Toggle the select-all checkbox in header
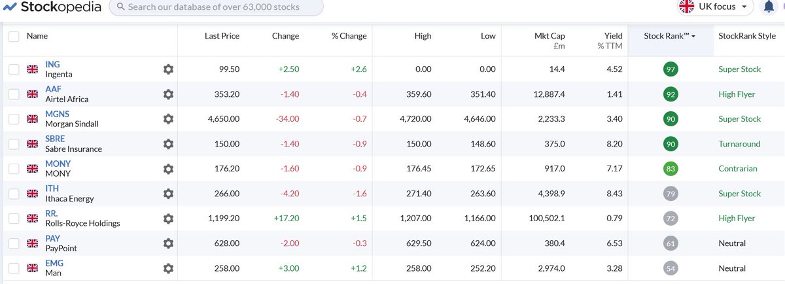The height and width of the screenshot is (284, 785). tap(14, 37)
